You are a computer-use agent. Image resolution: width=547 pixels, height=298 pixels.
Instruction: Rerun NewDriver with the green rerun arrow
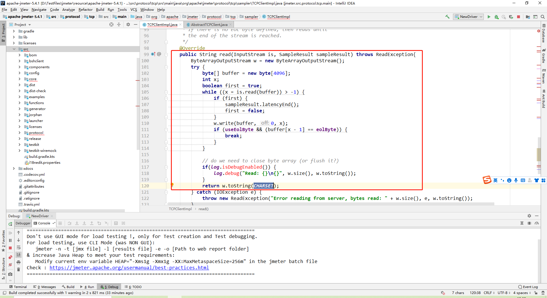[x=10, y=224]
